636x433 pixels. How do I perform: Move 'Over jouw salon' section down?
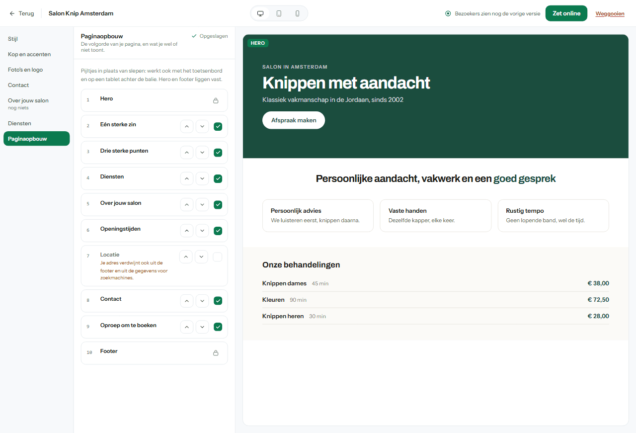tap(202, 205)
